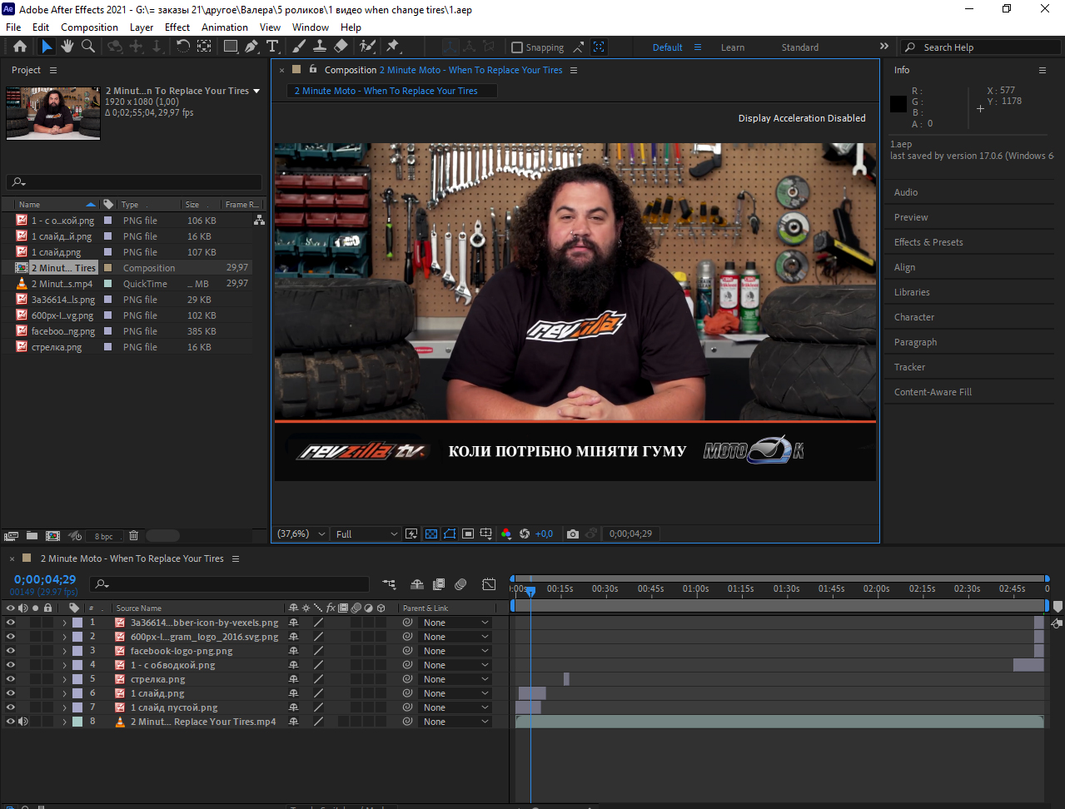Open the Content-Aware Fill panel
Image resolution: width=1065 pixels, height=809 pixels.
[x=933, y=392]
